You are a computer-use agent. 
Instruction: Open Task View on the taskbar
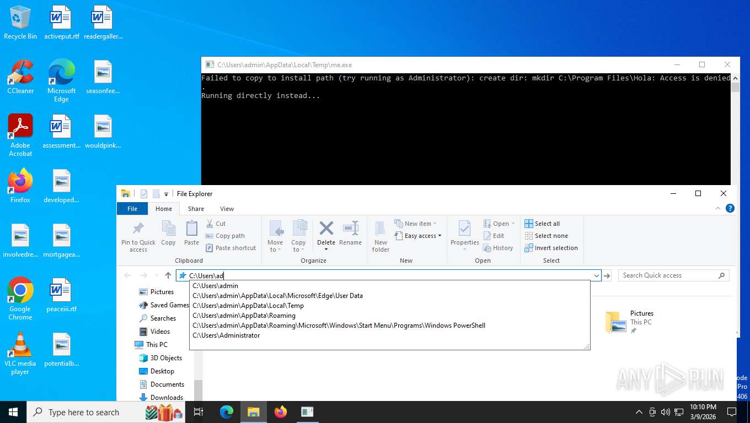[x=199, y=412]
